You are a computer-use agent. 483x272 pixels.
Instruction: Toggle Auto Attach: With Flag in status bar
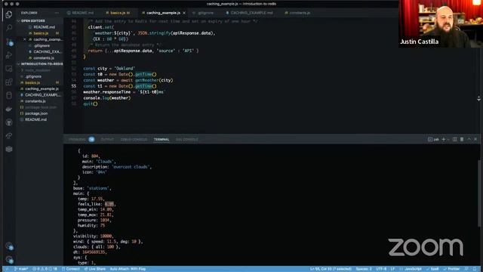point(128,269)
